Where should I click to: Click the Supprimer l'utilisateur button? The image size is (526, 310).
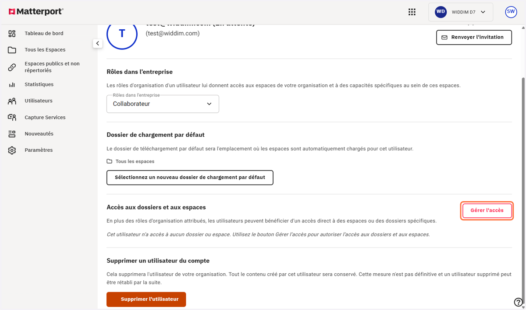point(146,300)
